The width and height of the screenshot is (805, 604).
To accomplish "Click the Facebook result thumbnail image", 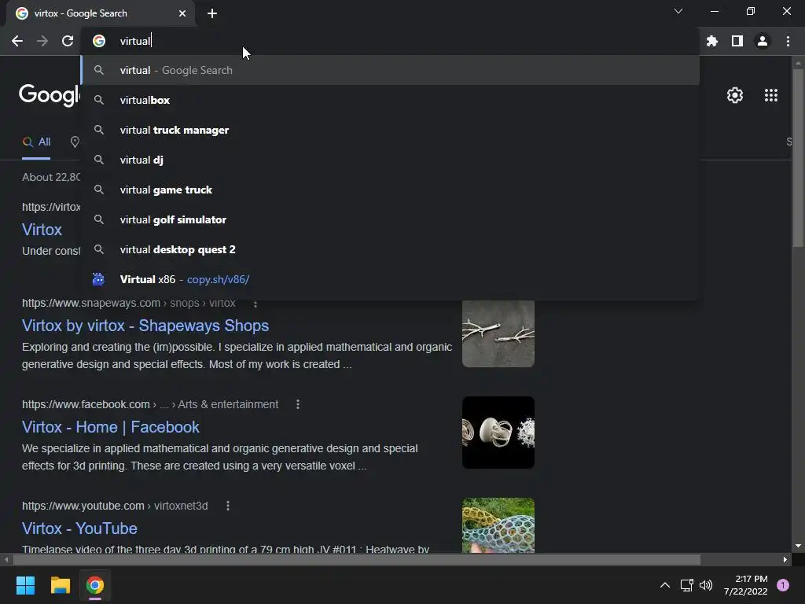I will [498, 433].
